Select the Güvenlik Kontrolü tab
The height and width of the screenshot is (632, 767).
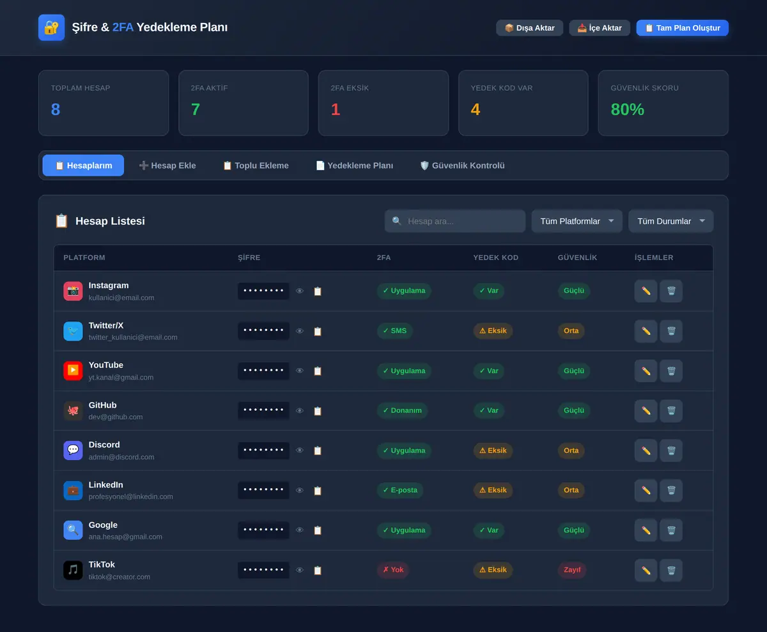click(462, 166)
